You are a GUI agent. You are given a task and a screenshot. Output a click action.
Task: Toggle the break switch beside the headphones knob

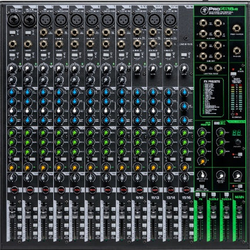pos(240,187)
